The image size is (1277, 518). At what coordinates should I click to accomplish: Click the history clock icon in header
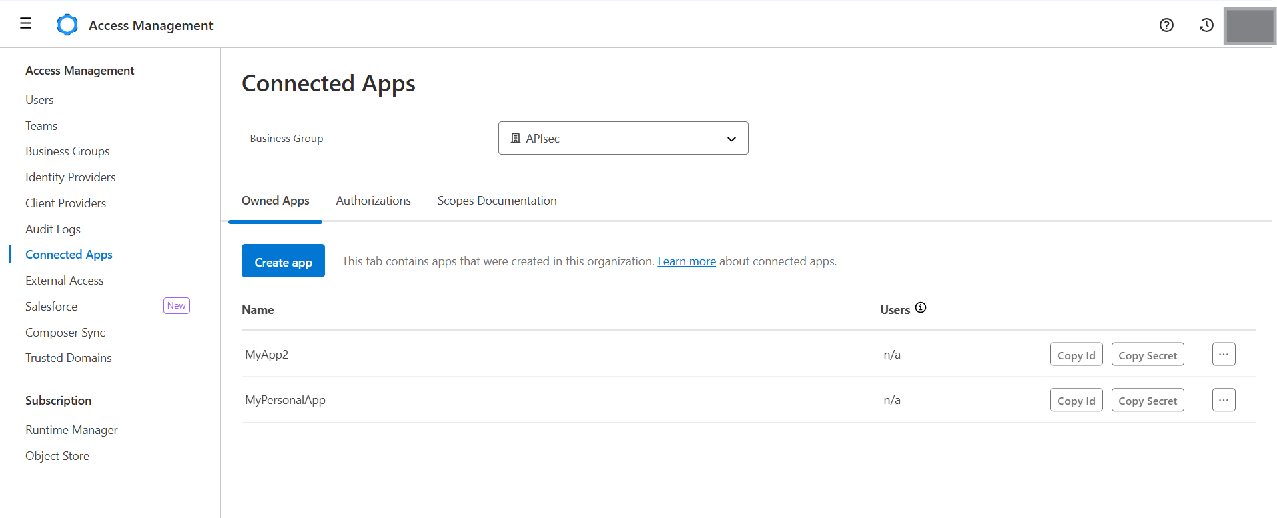pos(1206,25)
